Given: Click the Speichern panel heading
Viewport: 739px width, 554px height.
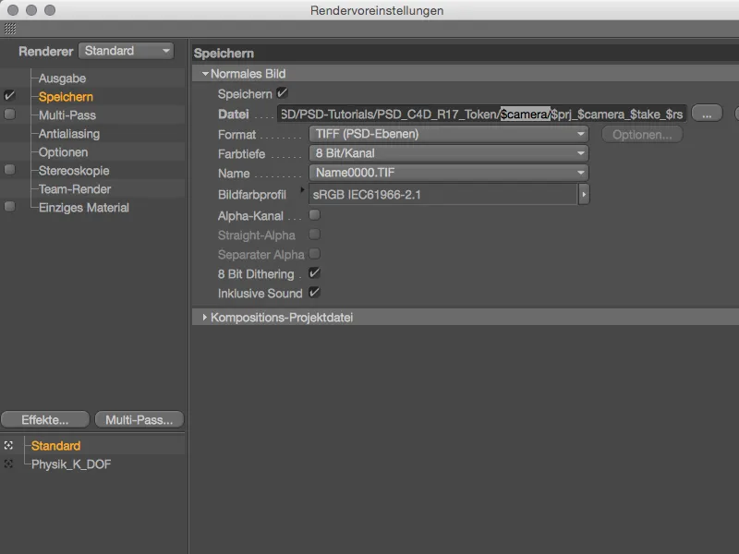Looking at the screenshot, I should coord(224,54).
